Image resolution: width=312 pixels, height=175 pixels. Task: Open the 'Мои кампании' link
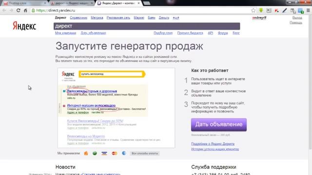tap(65, 33)
